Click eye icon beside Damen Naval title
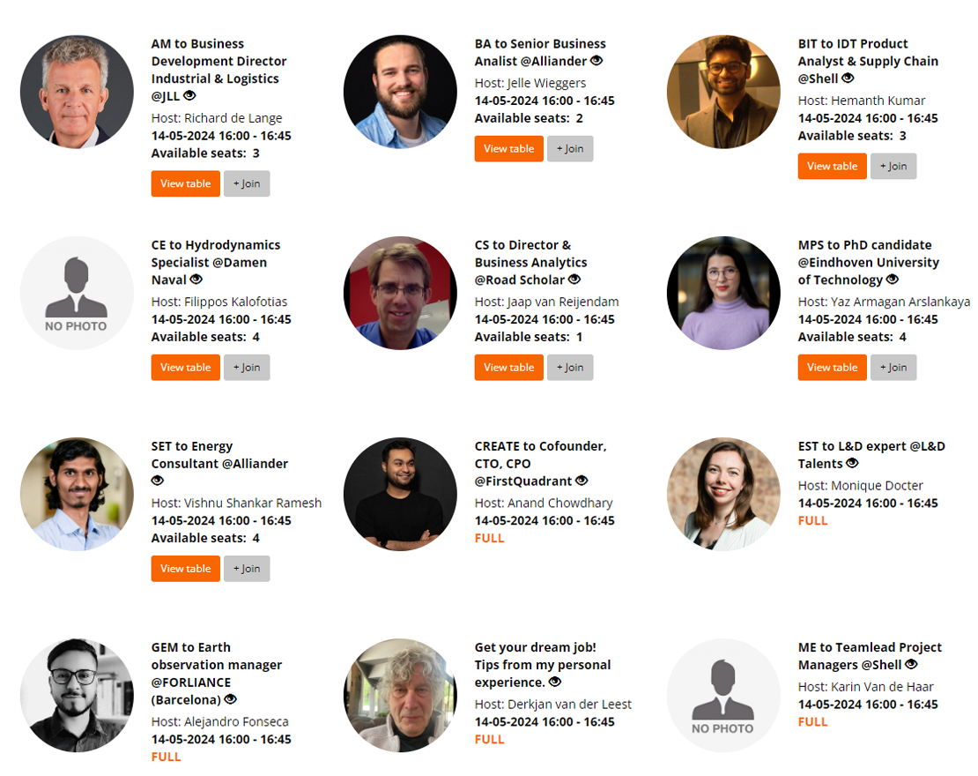The width and height of the screenshot is (978, 776). (196, 279)
